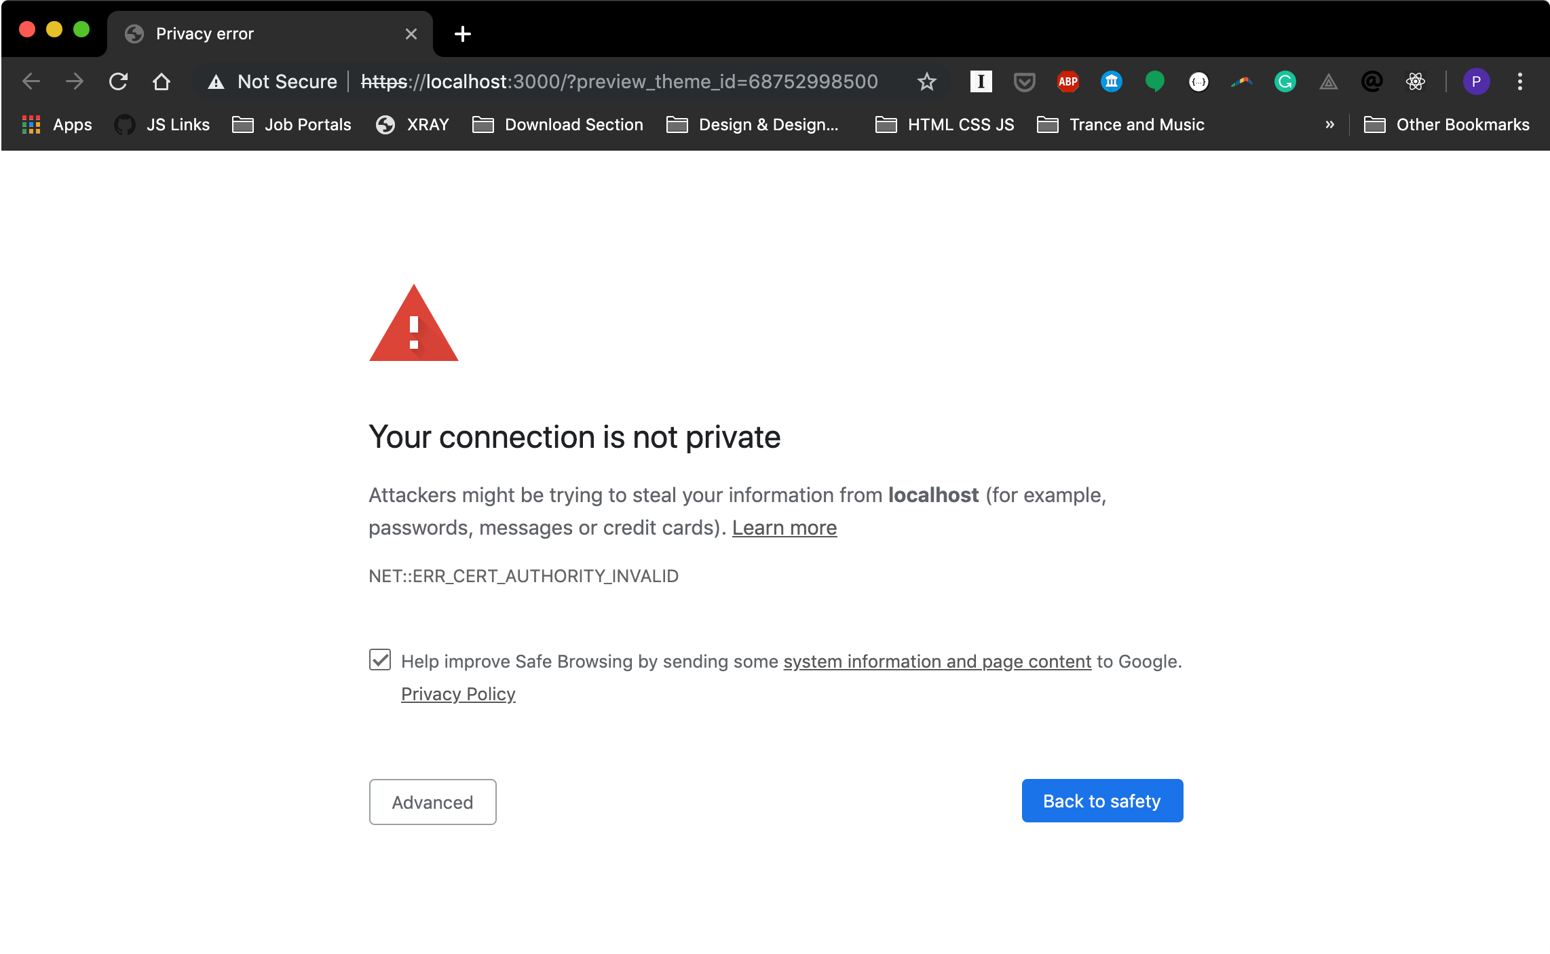Reload the page using the refresh icon

click(x=119, y=82)
